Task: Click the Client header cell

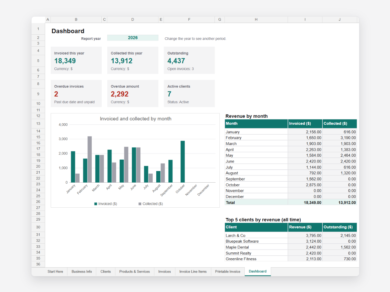Action: click(256, 227)
